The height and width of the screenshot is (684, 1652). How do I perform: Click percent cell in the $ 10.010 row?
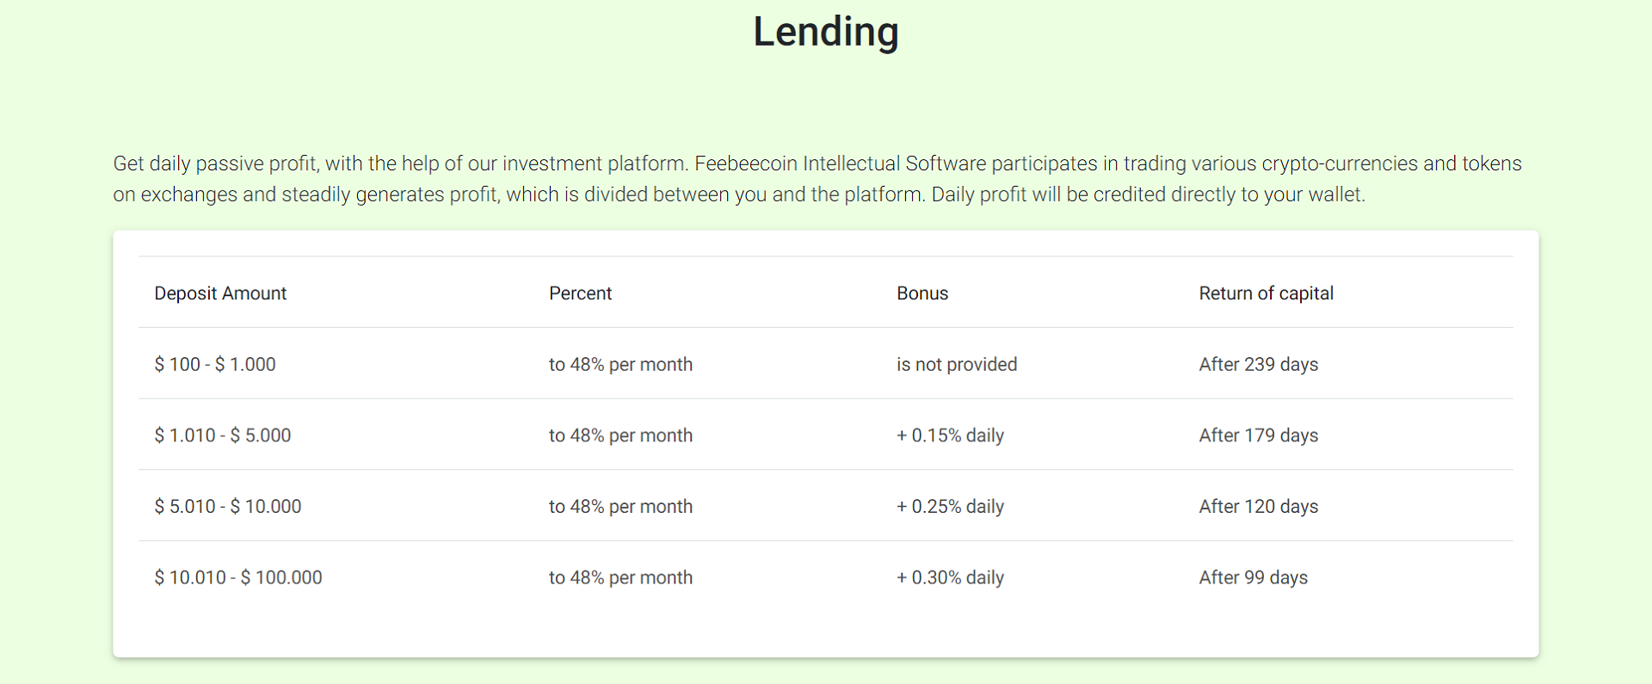[620, 578]
